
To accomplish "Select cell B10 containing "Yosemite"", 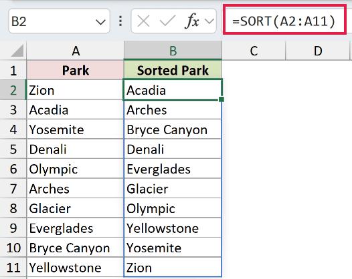I will (173, 248).
